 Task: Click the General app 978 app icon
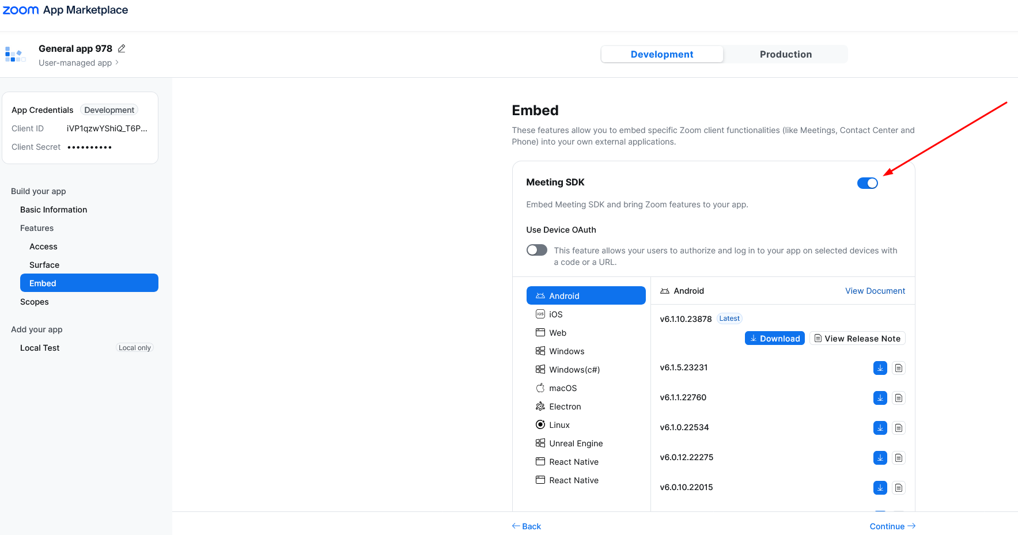[15, 55]
